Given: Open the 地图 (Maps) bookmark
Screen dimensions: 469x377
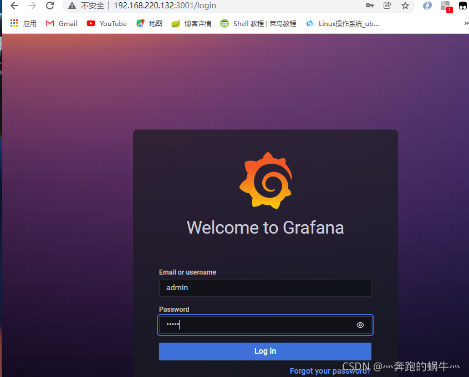Looking at the screenshot, I should point(150,23).
